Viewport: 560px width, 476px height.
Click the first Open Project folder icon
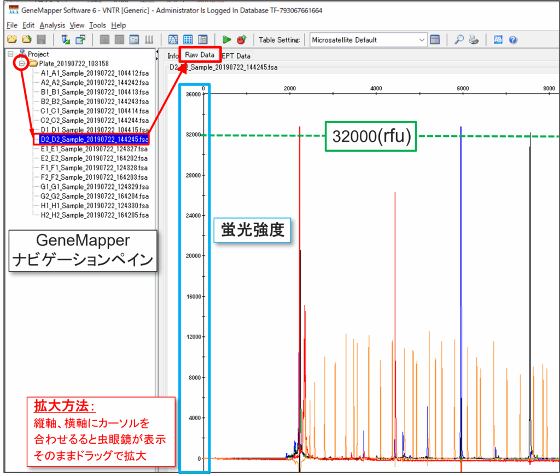click(11, 40)
